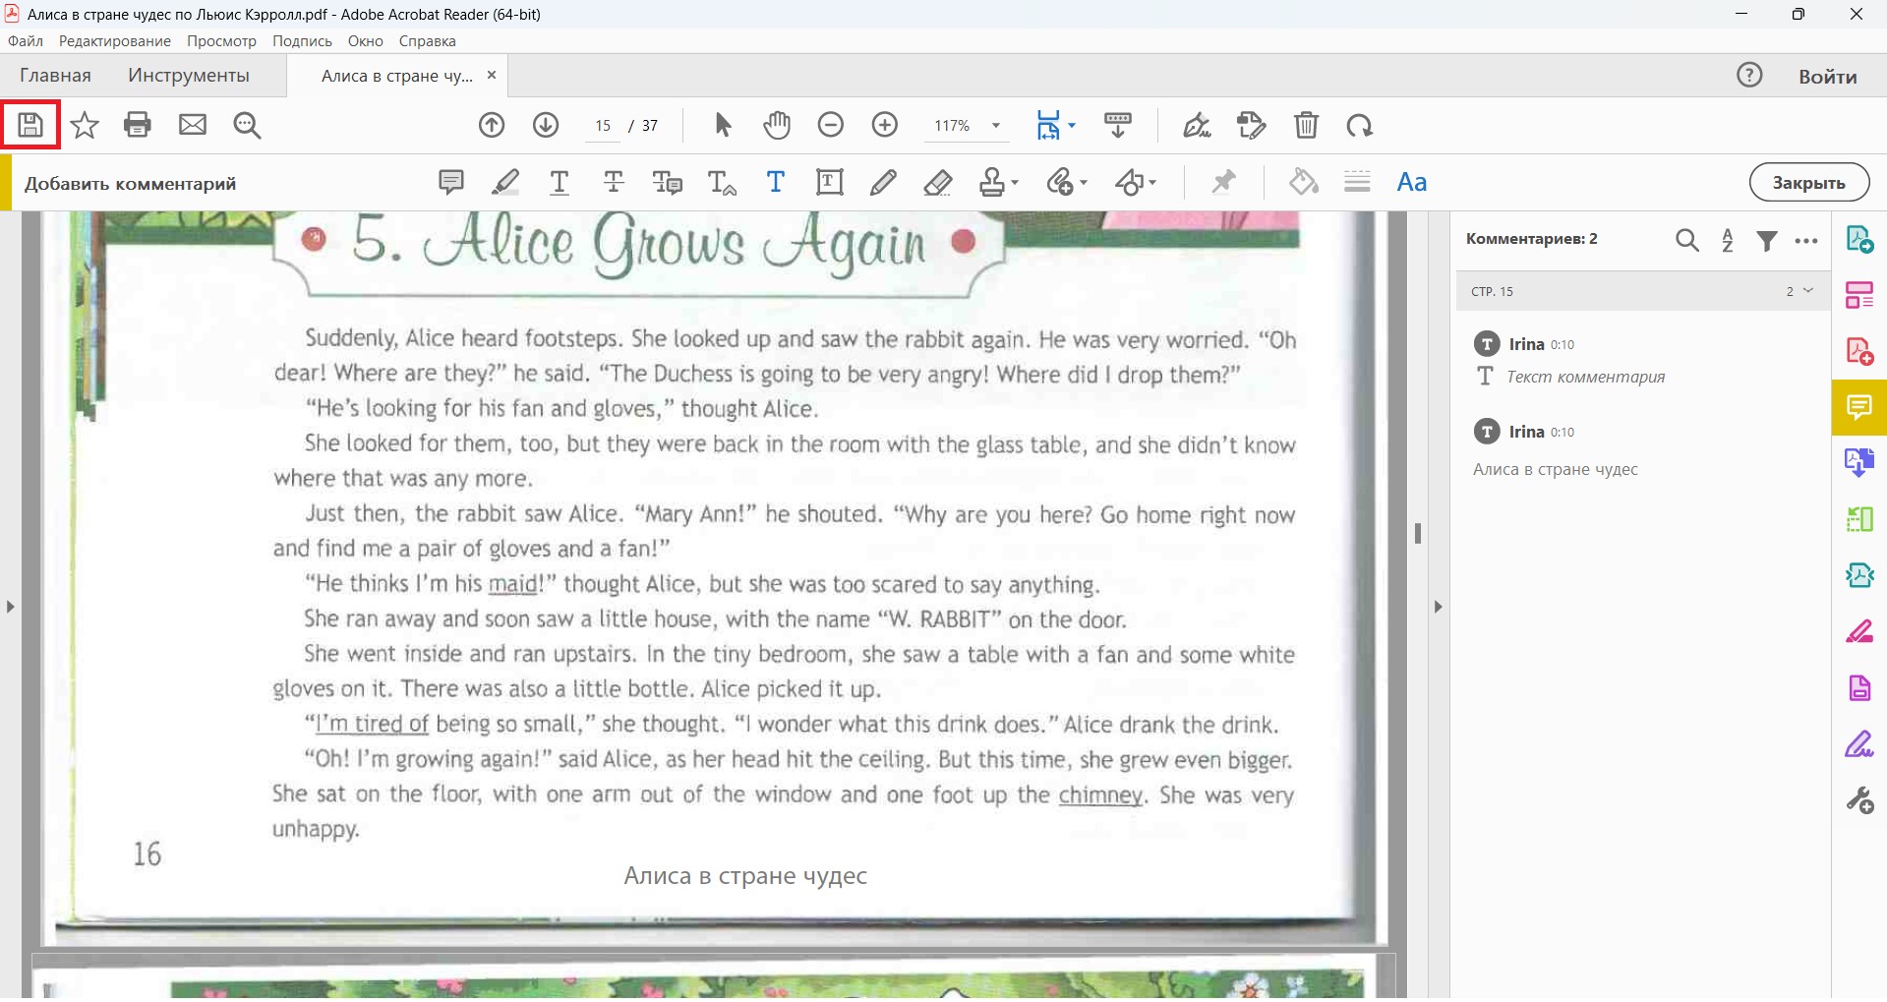Select the highlighter text tool
Viewport: 1887px width, 1002px height.
(x=505, y=182)
